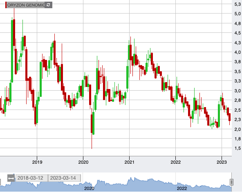Screen dimensions: 242x192
Task: Click the left navigator range handle
Action: (0, 182)
